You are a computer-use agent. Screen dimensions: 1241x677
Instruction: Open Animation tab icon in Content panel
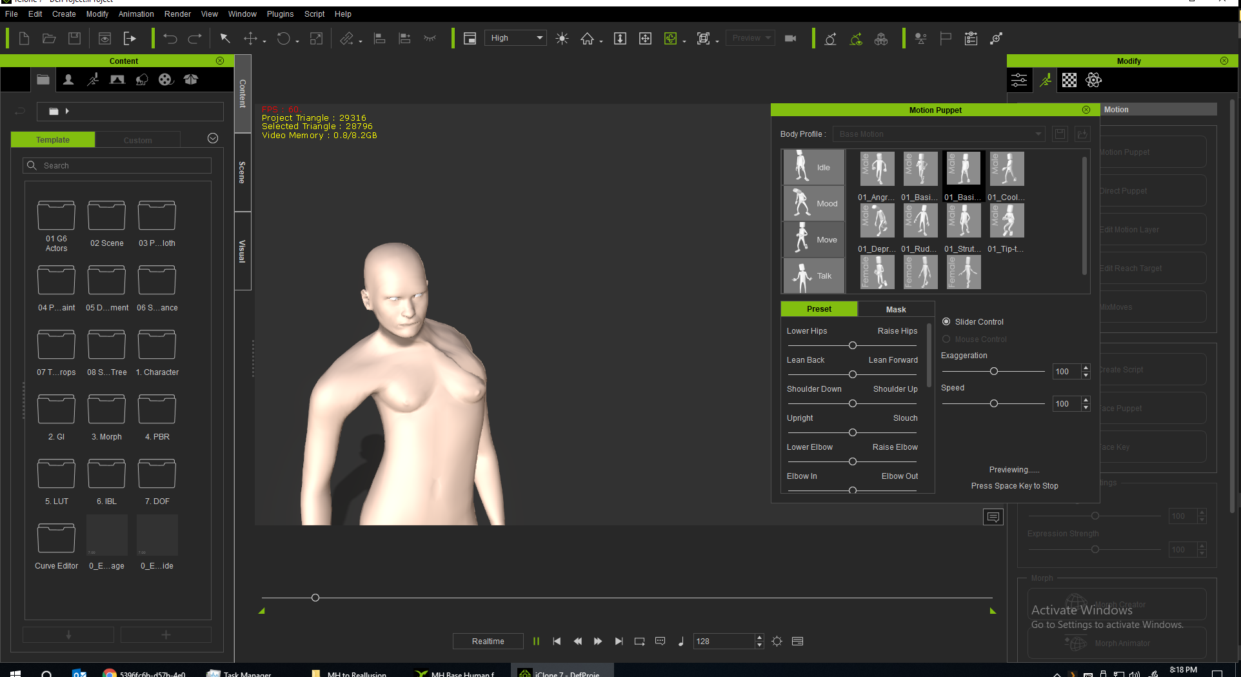(x=92, y=79)
